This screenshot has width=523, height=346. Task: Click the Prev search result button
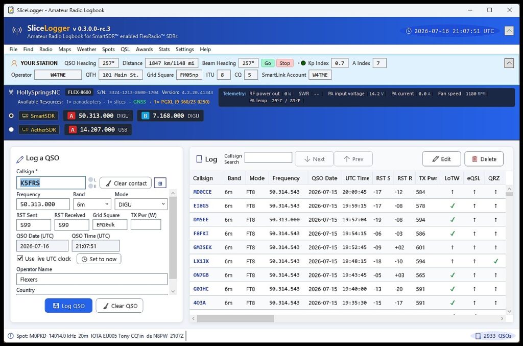click(x=353, y=159)
